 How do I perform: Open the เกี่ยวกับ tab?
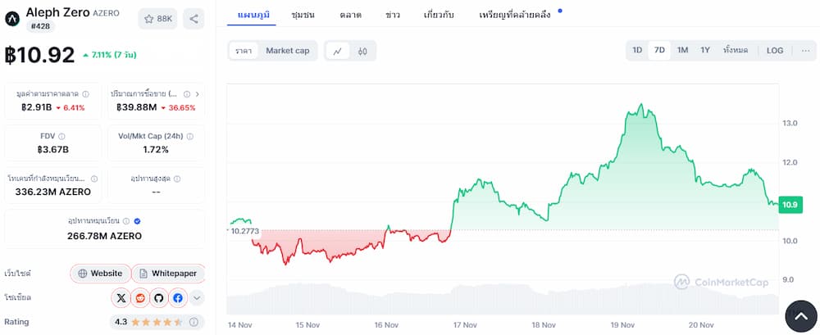pos(439,15)
